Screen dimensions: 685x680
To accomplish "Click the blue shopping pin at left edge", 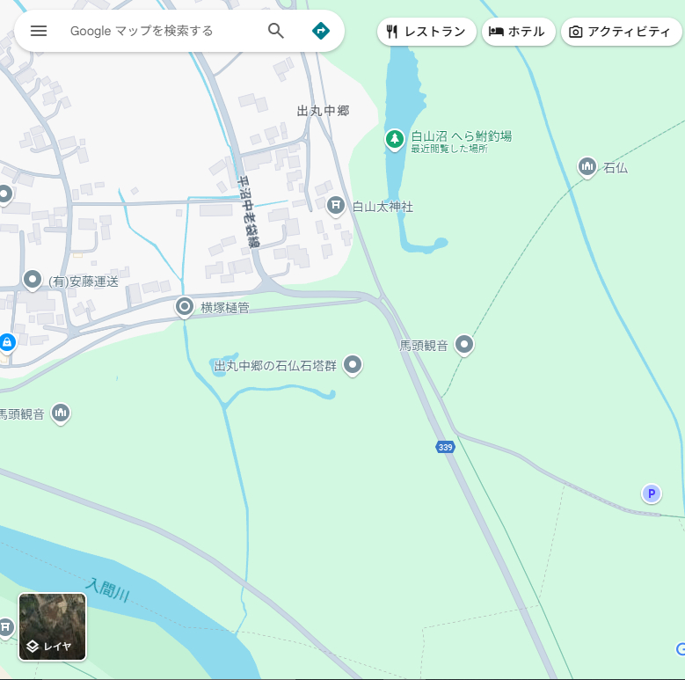I will click(x=7, y=343).
